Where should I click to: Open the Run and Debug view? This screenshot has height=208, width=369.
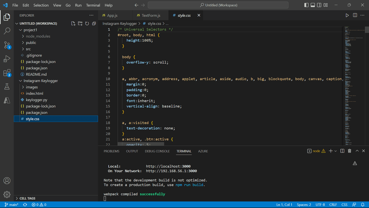click(7, 59)
